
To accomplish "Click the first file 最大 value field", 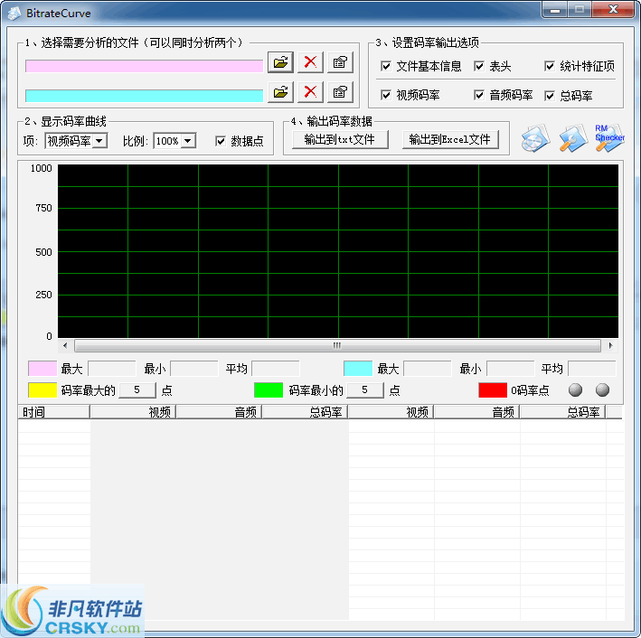I will point(112,368).
